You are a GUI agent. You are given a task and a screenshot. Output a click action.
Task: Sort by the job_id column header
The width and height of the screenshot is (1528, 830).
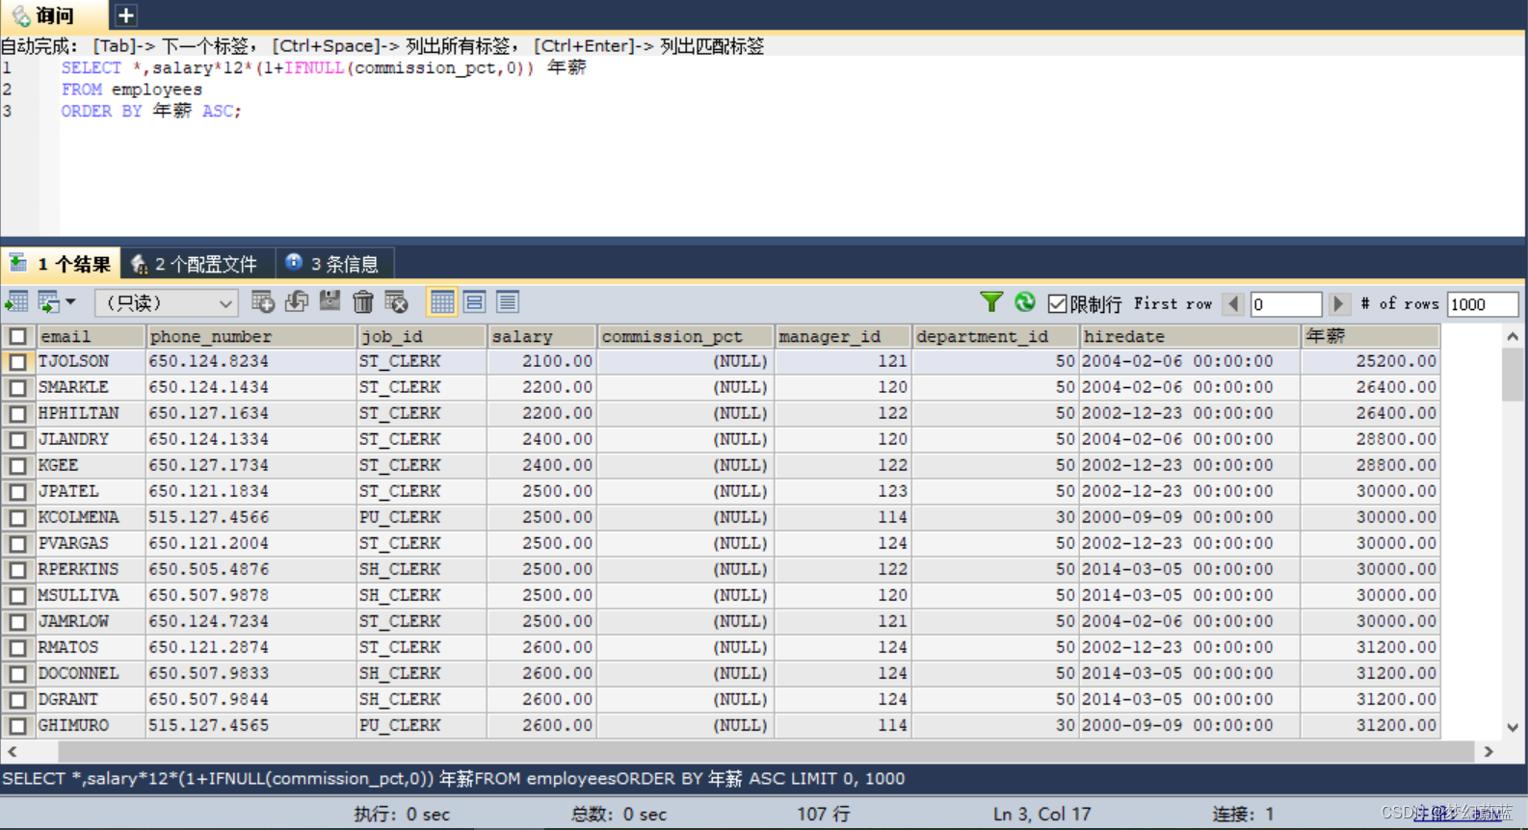(422, 336)
